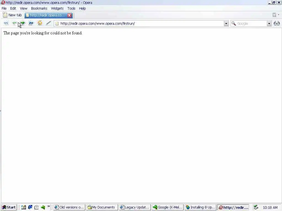Open the search engine dropdown arrow
282x211 pixels.
tap(269, 24)
